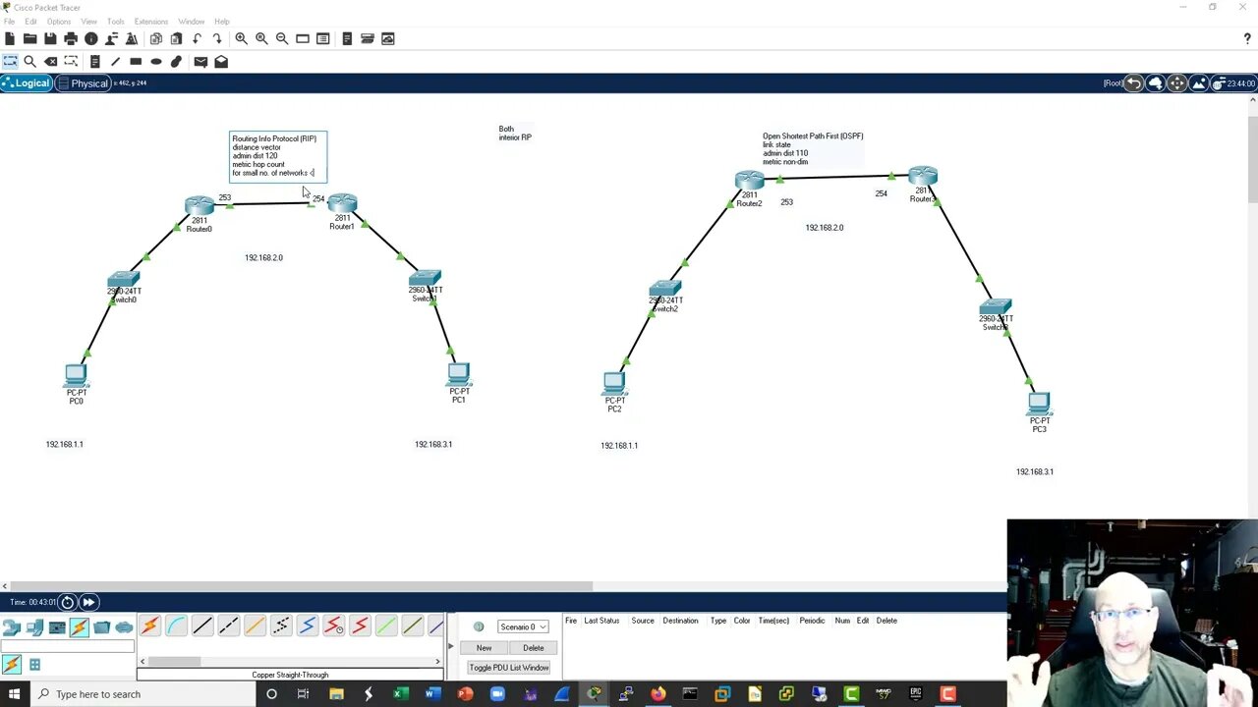Pick the orange fiber cable

(255, 625)
